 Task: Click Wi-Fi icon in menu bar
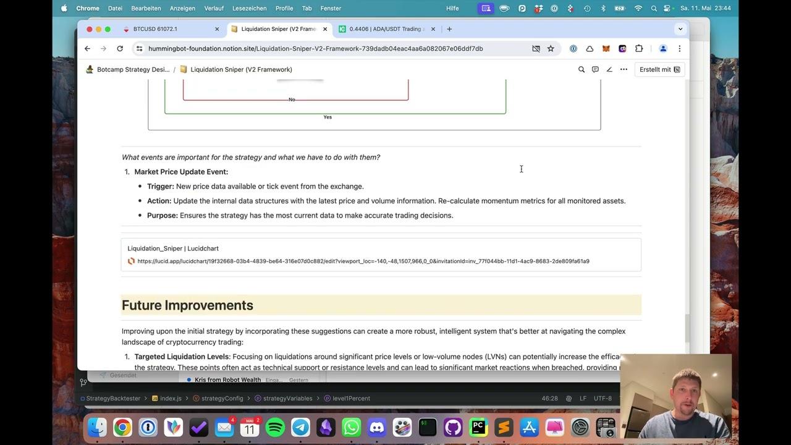point(638,8)
